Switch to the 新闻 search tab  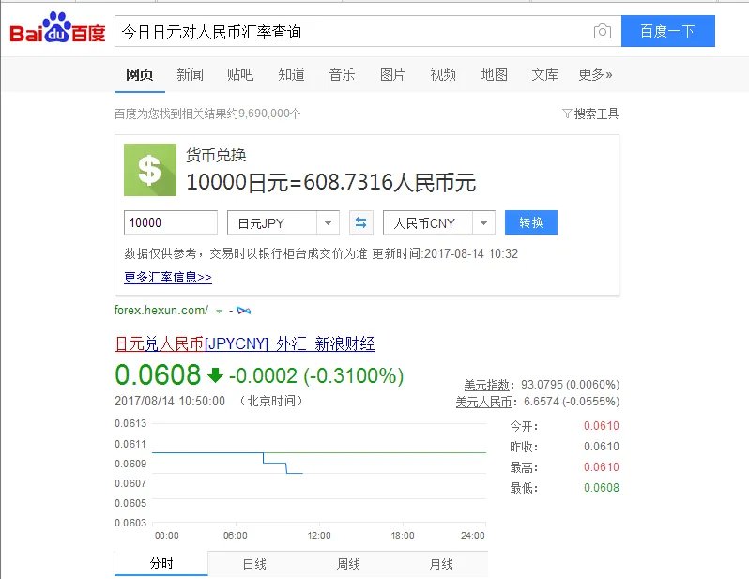point(190,75)
